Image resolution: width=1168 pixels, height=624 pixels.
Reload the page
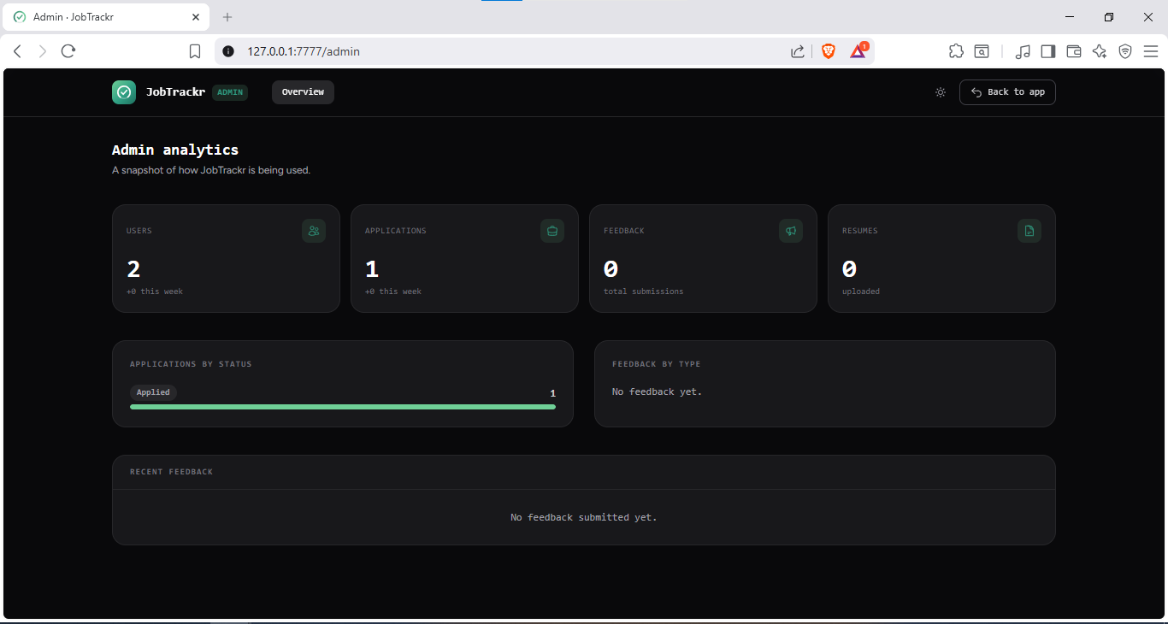click(x=68, y=51)
